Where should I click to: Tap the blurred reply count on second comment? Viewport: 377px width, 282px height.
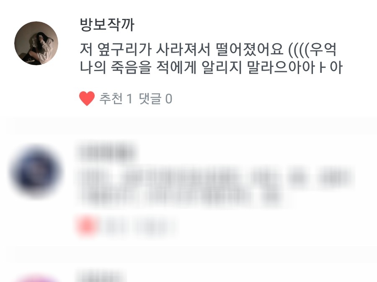[154, 226]
